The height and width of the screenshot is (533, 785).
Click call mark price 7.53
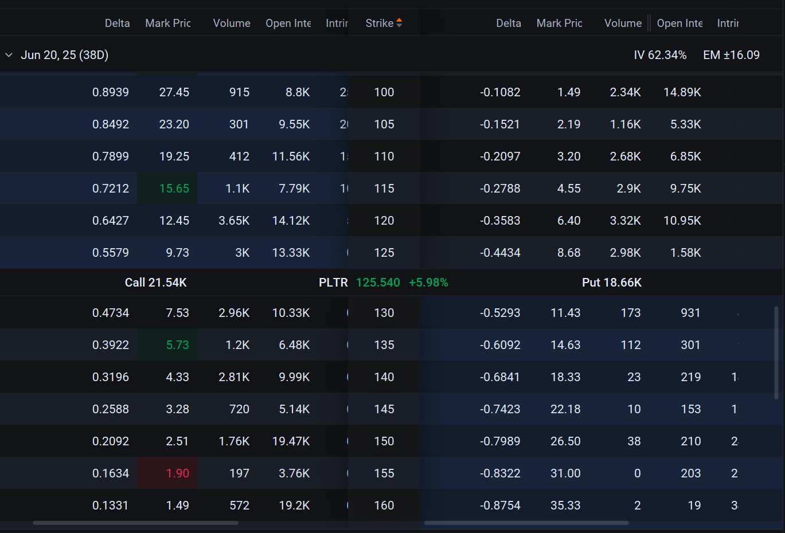point(178,313)
